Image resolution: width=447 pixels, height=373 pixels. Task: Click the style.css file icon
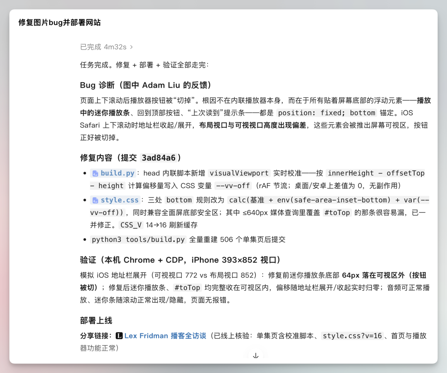tap(95, 201)
